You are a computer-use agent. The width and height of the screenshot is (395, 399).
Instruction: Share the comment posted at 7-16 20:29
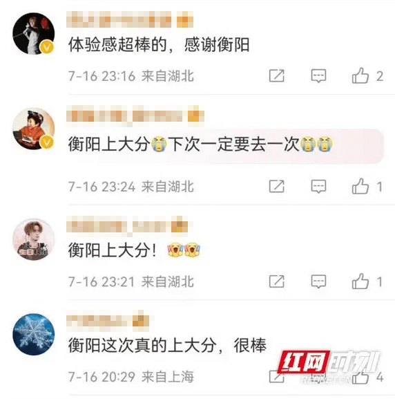tap(276, 377)
